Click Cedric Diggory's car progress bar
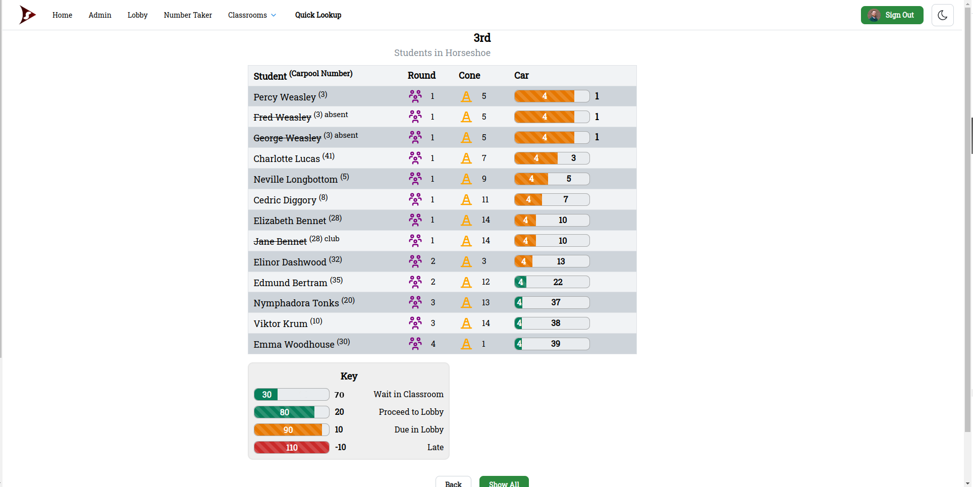 [552, 200]
